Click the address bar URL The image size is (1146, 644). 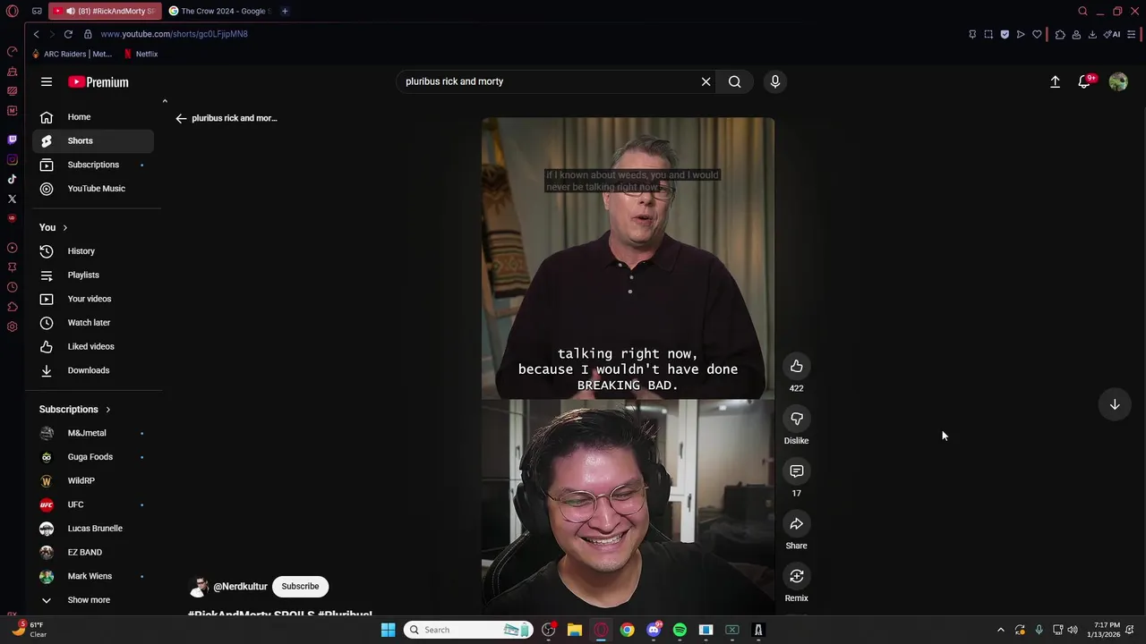pos(174,34)
